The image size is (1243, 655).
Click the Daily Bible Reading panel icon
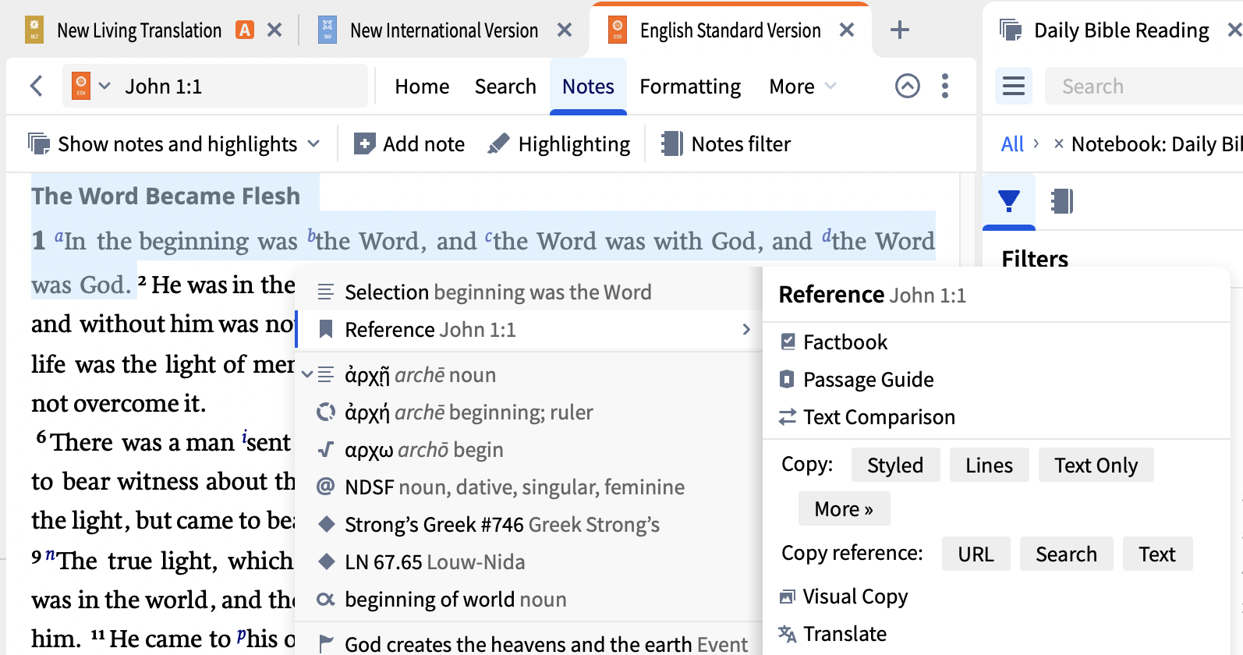point(1011,30)
